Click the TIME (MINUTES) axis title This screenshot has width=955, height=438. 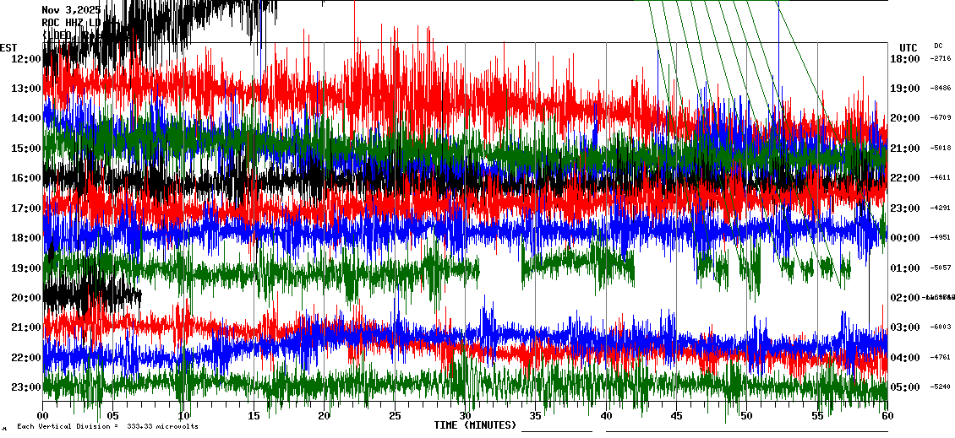pyautogui.click(x=475, y=425)
